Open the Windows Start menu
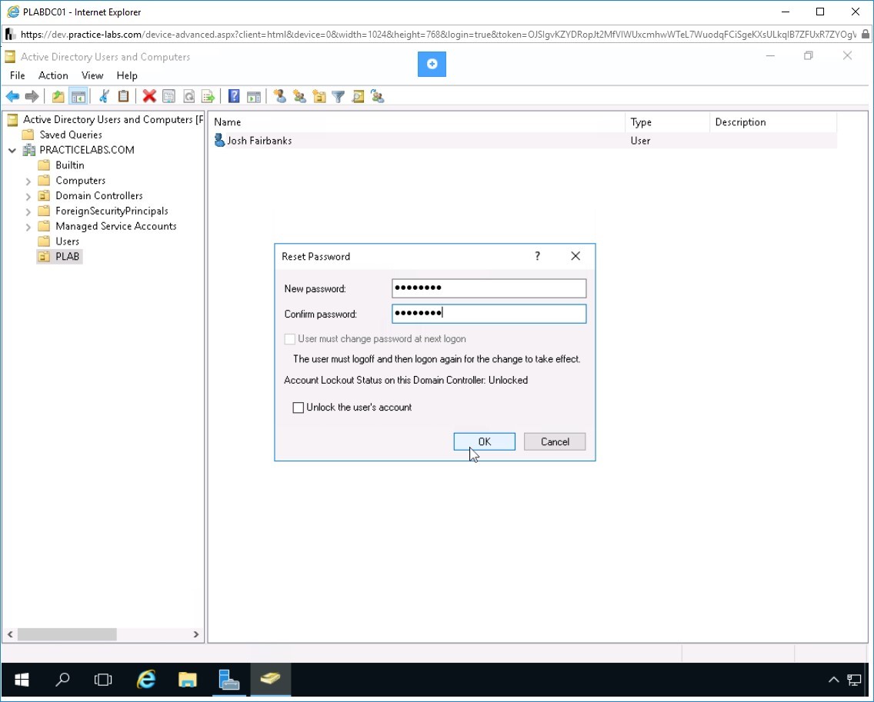 click(22, 679)
